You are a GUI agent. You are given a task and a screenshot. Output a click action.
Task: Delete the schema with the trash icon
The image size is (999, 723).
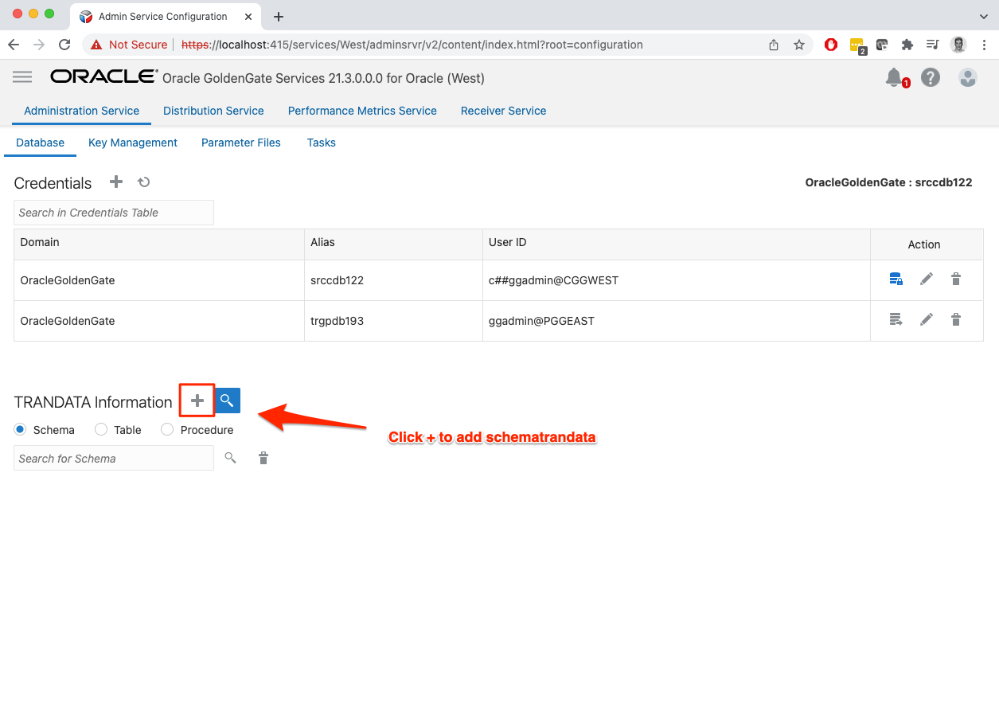263,458
